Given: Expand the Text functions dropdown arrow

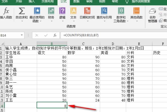Looking at the screenshot, I should (x=74, y=21).
